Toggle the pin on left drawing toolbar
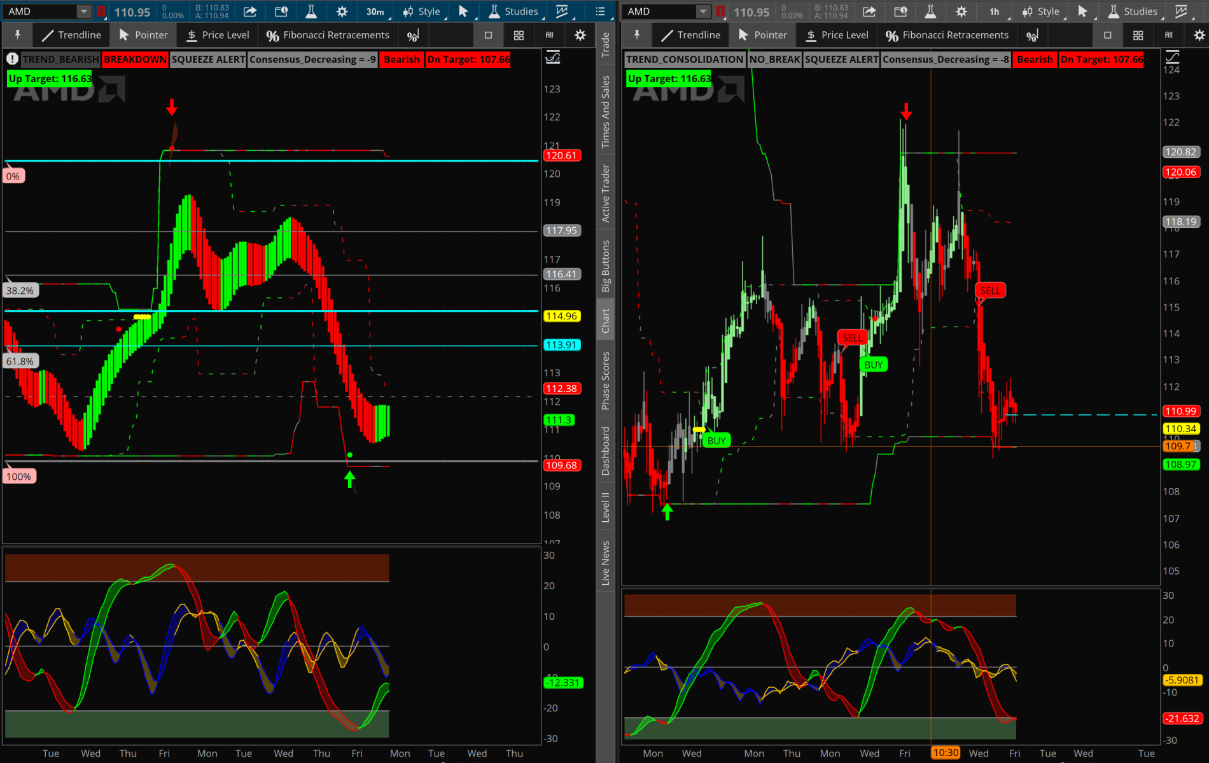Image resolution: width=1209 pixels, height=763 pixels. tap(17, 35)
